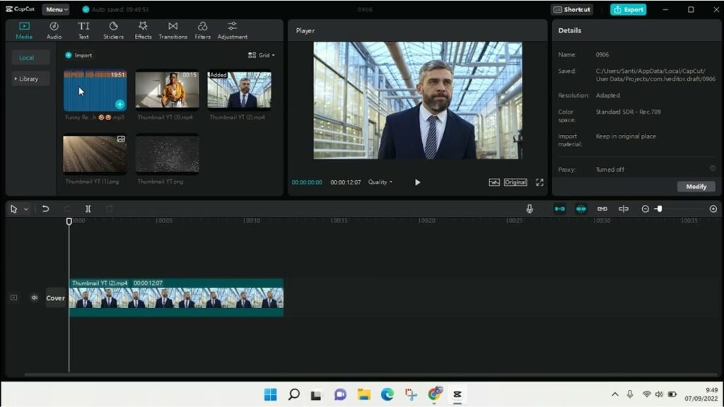The image size is (724, 407).
Task: Add the Funny mp3 clip with plus icon
Action: 119,104
